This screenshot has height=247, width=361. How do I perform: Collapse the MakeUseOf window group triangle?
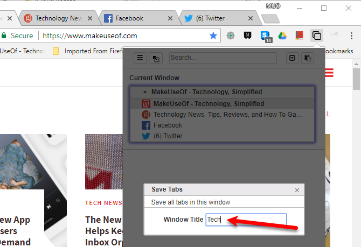tap(145, 92)
